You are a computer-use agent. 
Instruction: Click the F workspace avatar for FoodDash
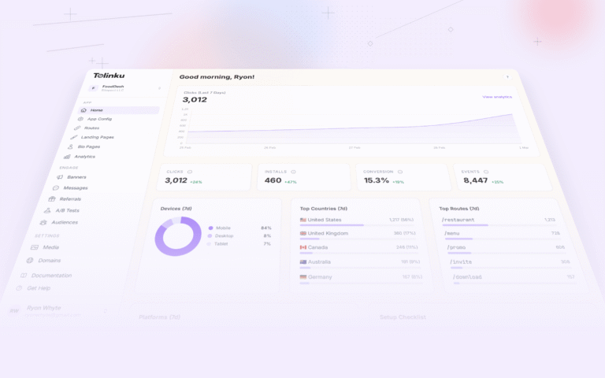tap(93, 88)
